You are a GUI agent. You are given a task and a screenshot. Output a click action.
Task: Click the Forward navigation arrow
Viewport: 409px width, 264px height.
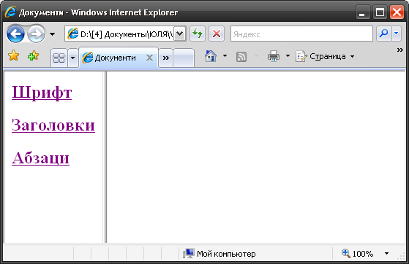36,34
